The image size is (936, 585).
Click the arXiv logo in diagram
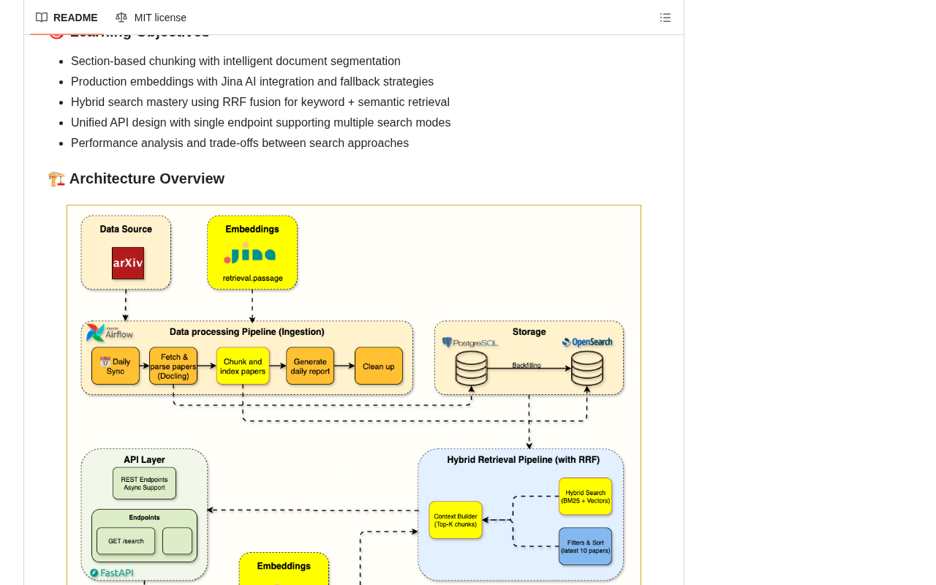[x=128, y=263]
